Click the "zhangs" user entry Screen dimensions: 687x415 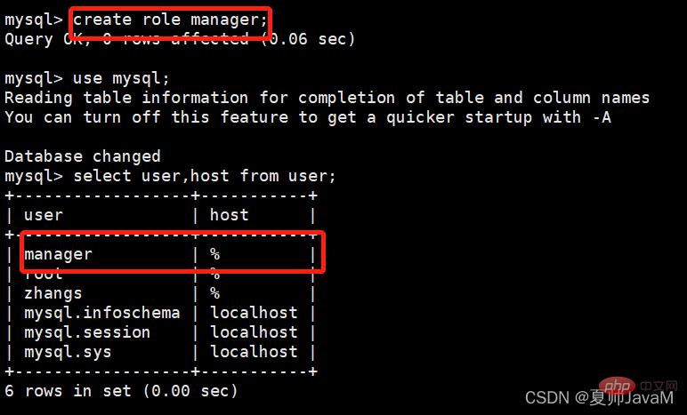tap(53, 293)
